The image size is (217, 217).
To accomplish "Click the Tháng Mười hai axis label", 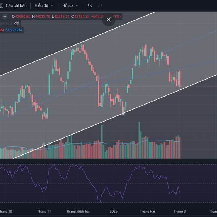I will 78,212.
